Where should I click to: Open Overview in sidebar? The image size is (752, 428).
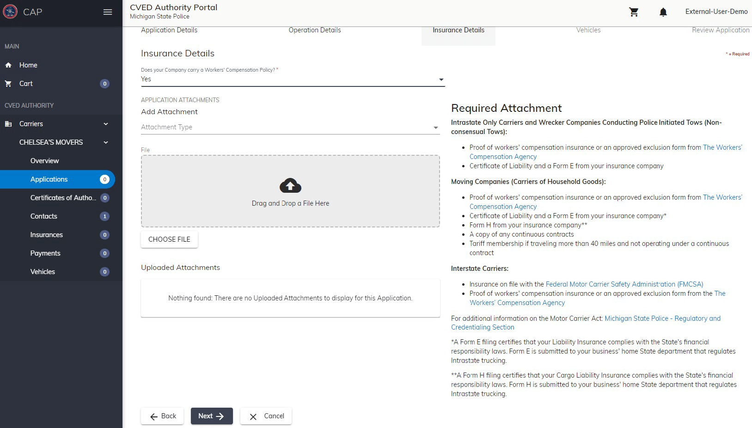[45, 161]
